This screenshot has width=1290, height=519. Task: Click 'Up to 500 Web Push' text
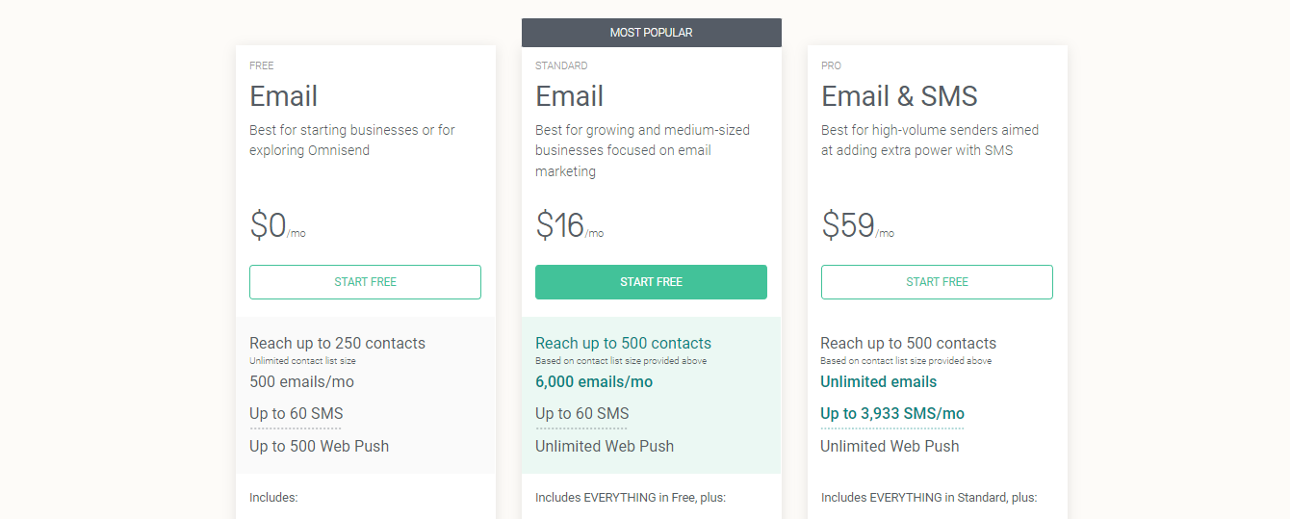[319, 447]
